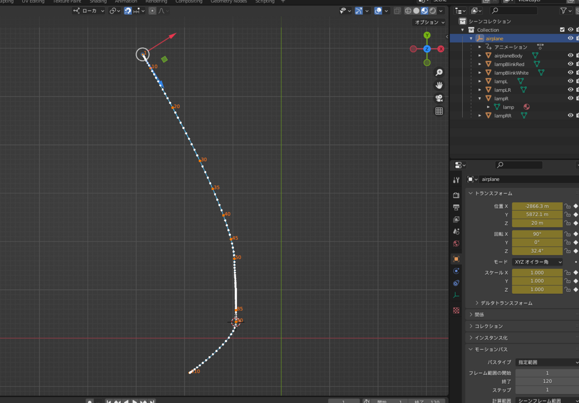Open the Render properties tab
Image resolution: width=579 pixels, height=403 pixels.
pos(456,195)
